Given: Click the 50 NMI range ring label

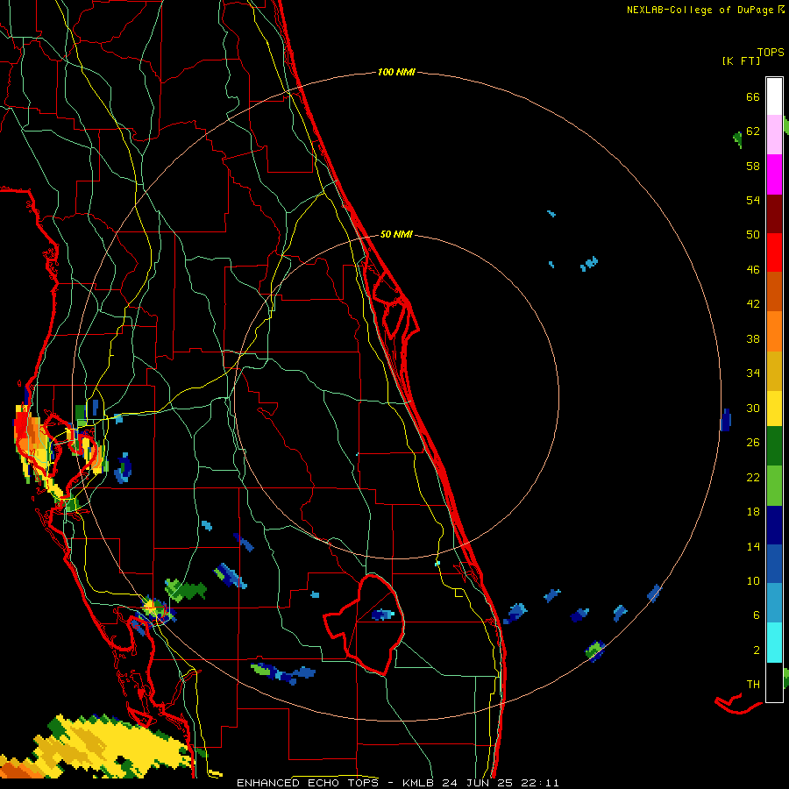Looking at the screenshot, I should click(396, 234).
